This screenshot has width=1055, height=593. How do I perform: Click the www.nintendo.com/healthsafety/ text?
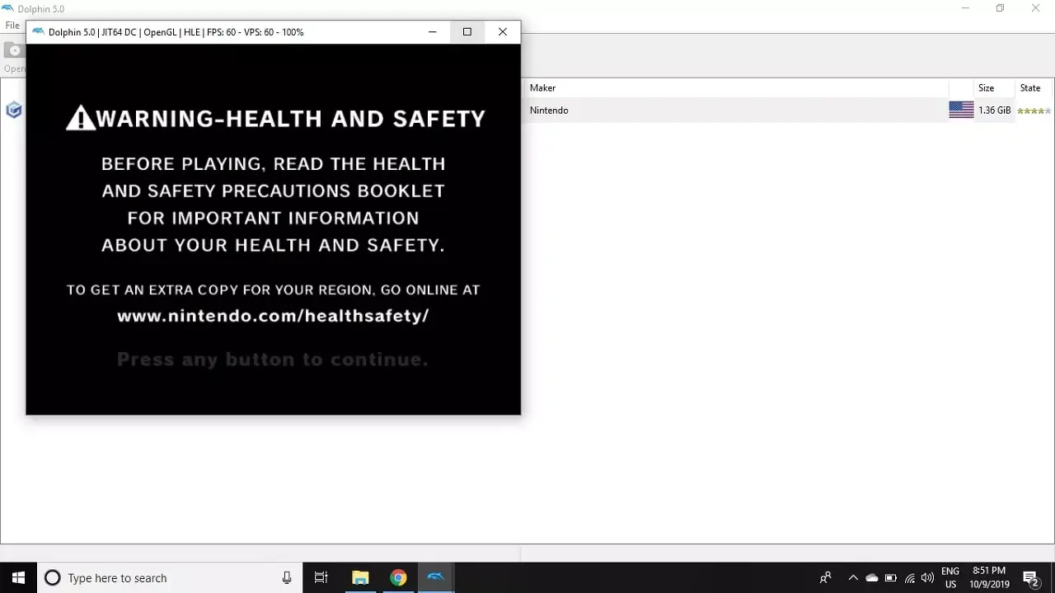pyautogui.click(x=273, y=316)
